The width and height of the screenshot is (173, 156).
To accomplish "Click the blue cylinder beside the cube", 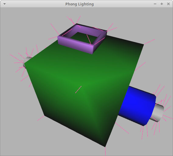I will pyautogui.click(x=137, y=106).
